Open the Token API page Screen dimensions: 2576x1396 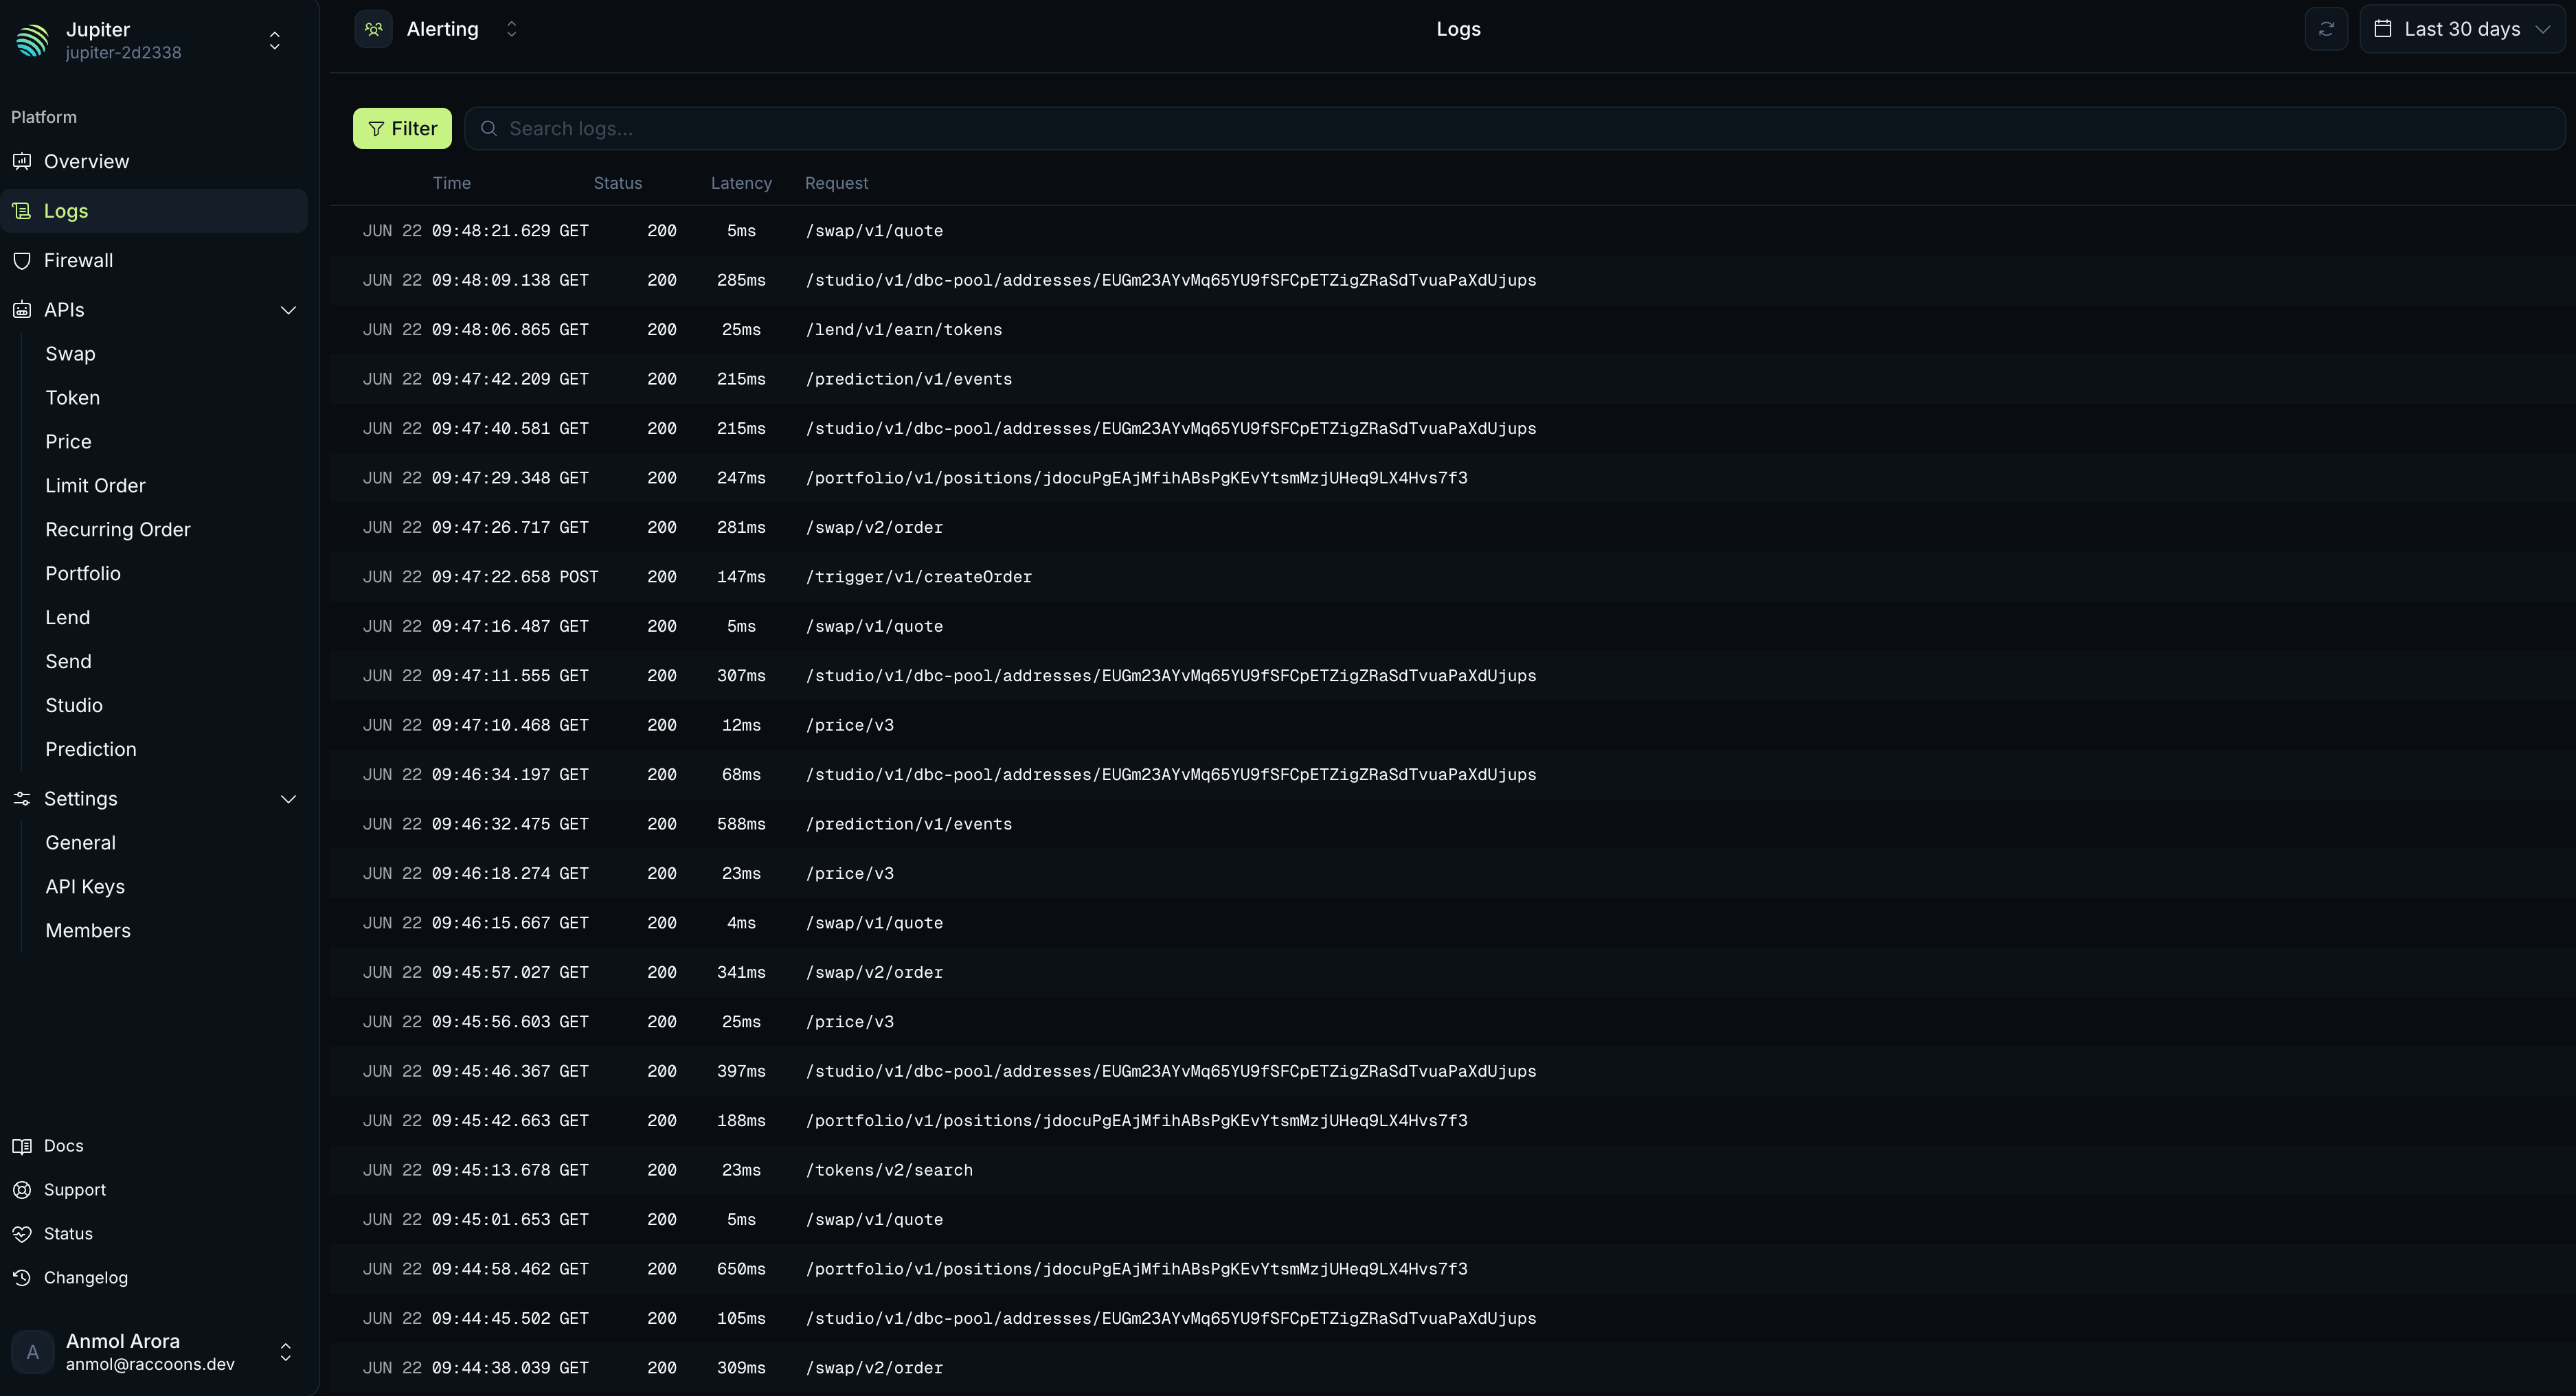pyautogui.click(x=72, y=398)
